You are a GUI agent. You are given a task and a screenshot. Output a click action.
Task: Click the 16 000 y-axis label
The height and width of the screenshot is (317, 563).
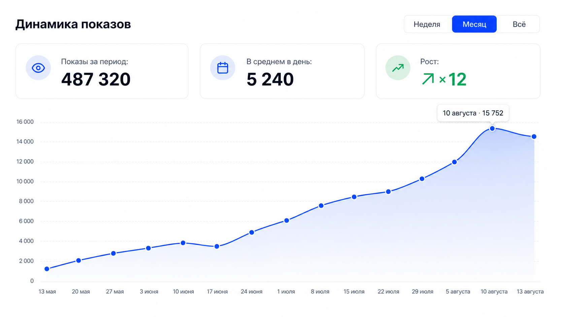(25, 122)
